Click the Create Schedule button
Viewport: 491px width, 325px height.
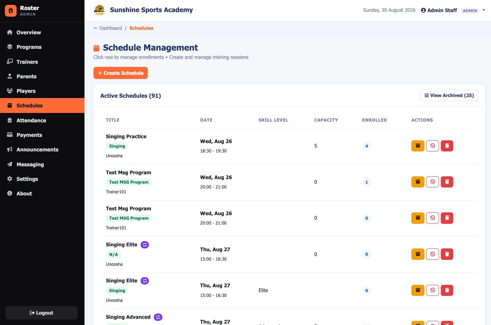[120, 73]
